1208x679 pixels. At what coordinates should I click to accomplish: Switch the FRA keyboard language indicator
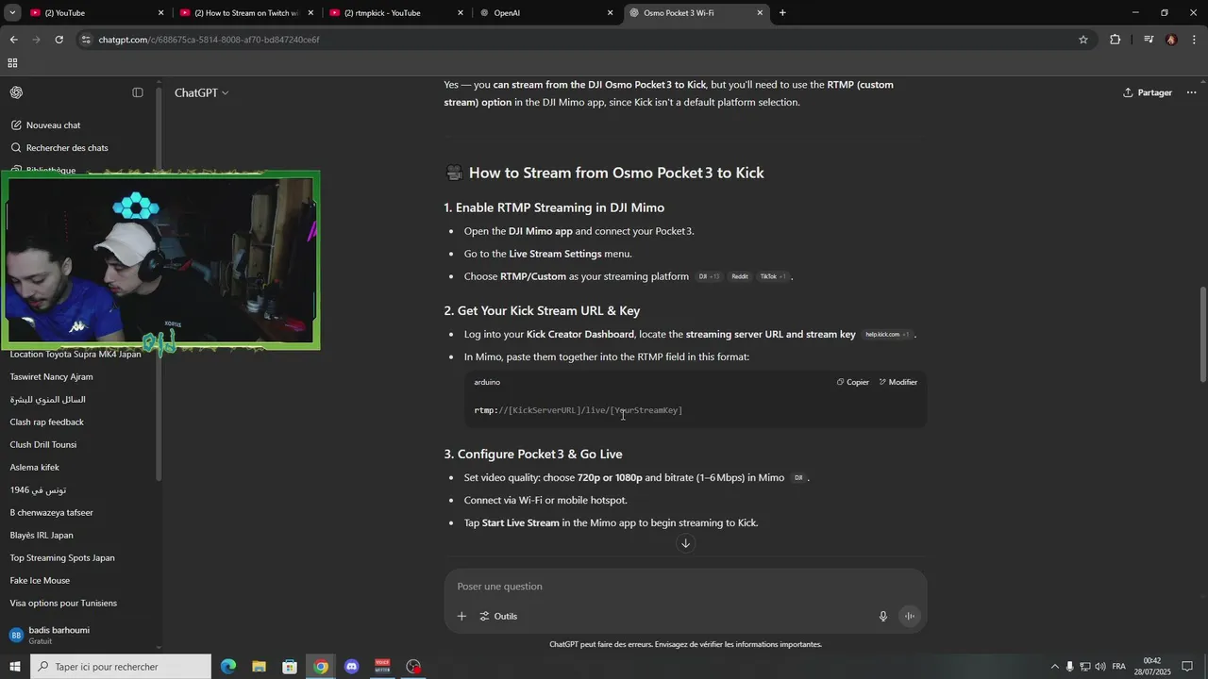[1119, 667]
